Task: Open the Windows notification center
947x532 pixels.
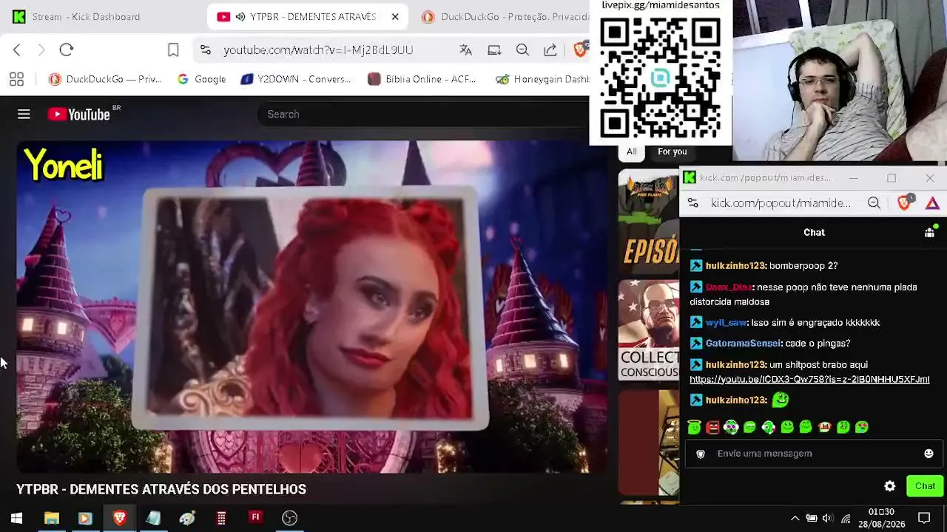Action: coord(924,518)
